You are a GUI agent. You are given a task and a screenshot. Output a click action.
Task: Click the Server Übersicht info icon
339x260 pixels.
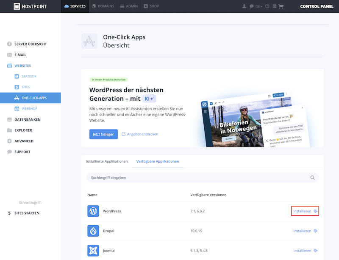coord(9,44)
